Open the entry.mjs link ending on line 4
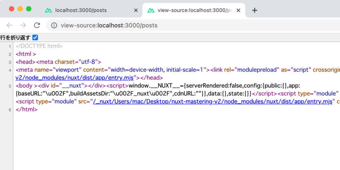The width and height of the screenshot is (340, 170). pos(75,78)
